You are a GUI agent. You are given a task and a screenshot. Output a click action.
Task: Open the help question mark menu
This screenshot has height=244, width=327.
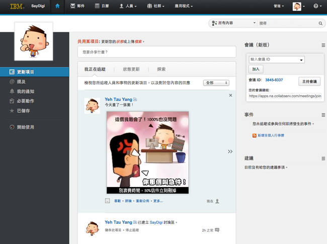click(x=317, y=7)
